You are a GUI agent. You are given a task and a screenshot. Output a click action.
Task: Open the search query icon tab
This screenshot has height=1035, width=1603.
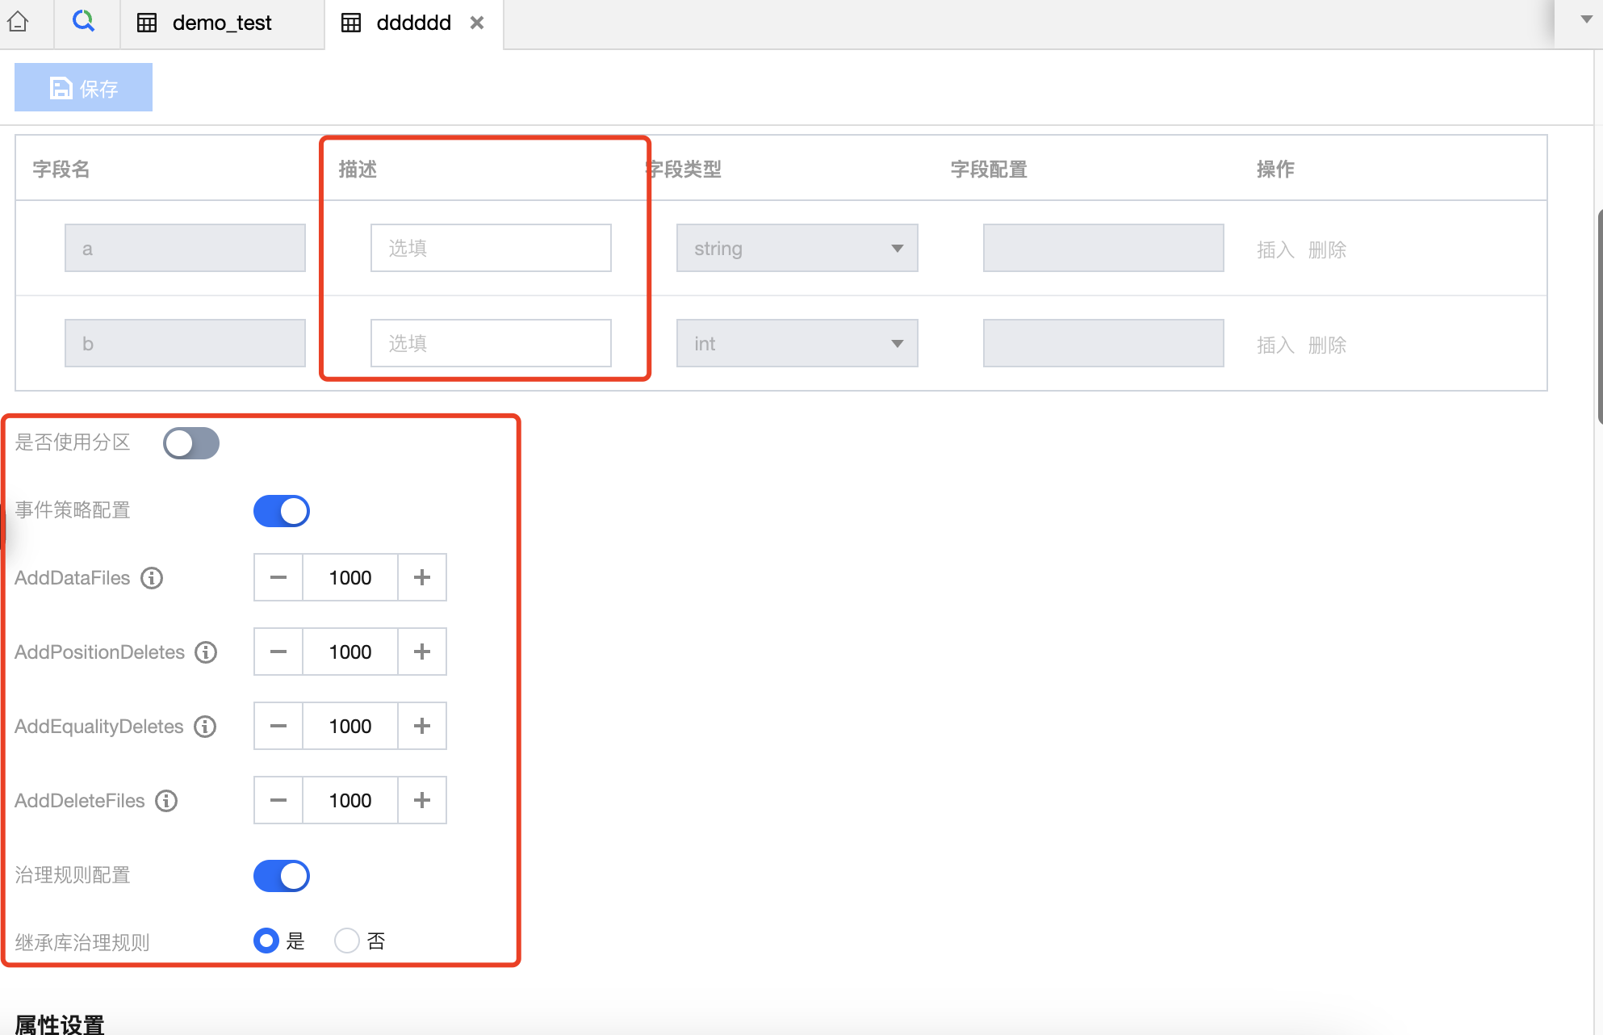83,21
